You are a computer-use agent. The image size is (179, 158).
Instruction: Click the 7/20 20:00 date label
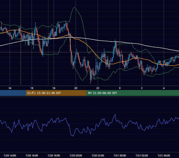(76, 155)
